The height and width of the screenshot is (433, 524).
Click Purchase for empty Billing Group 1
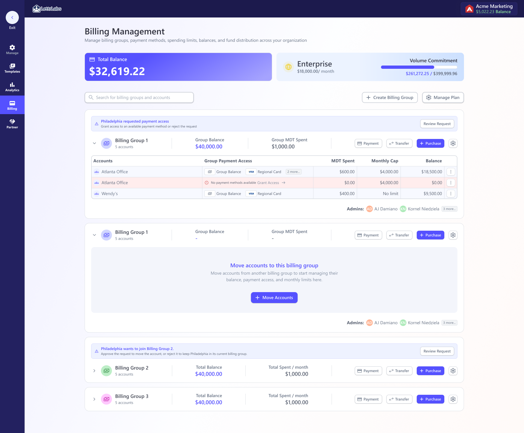pyautogui.click(x=430, y=235)
